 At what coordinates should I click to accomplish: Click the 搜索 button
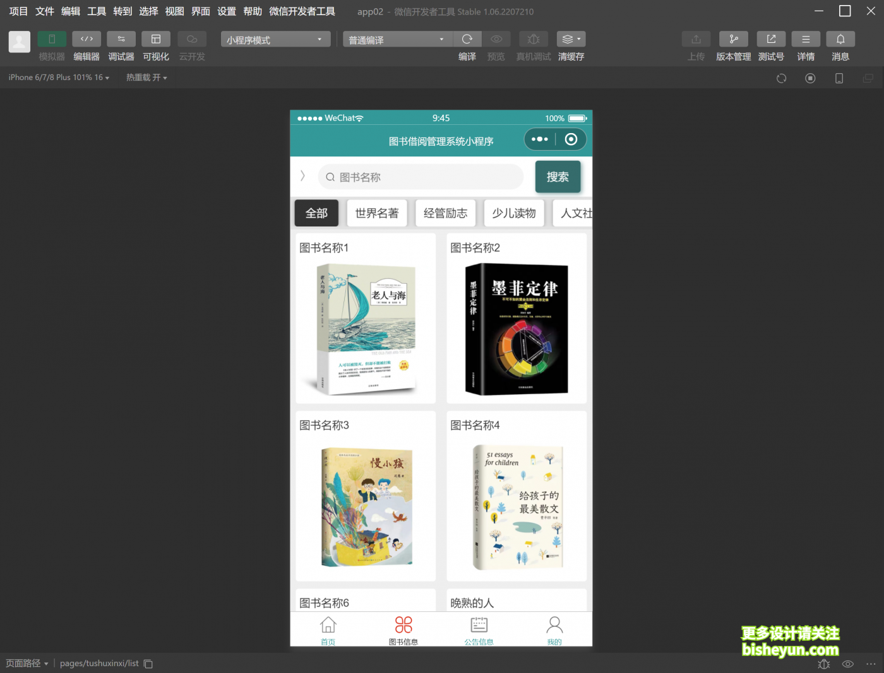(558, 177)
